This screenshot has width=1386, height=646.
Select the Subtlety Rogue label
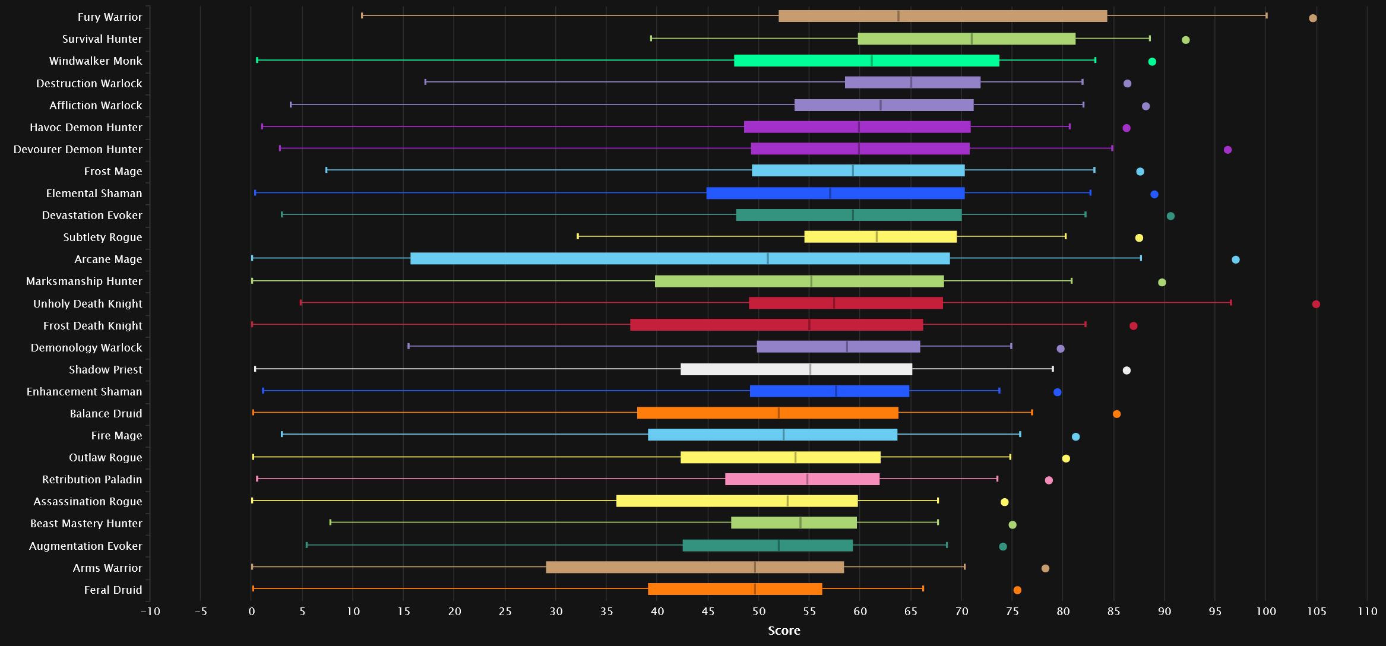pyautogui.click(x=103, y=237)
